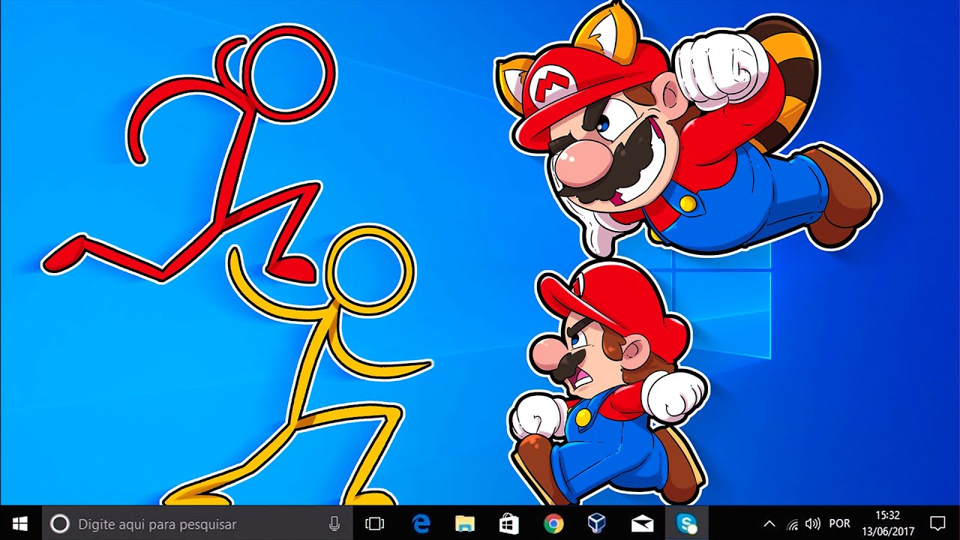Screen dimensions: 960x540
Task: Open the volume speaker tray icon
Action: (812, 523)
